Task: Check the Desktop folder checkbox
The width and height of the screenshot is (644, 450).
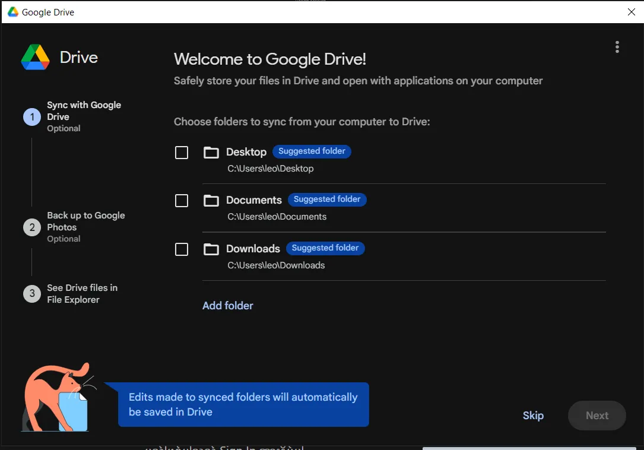Action: 182,153
